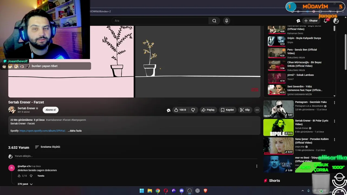
Task: Open Discord from the taskbar
Action: pyautogui.click(x=182, y=191)
